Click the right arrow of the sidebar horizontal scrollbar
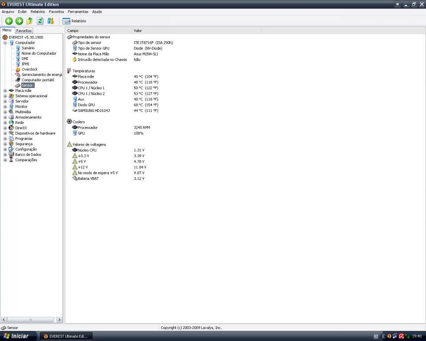 point(59,320)
